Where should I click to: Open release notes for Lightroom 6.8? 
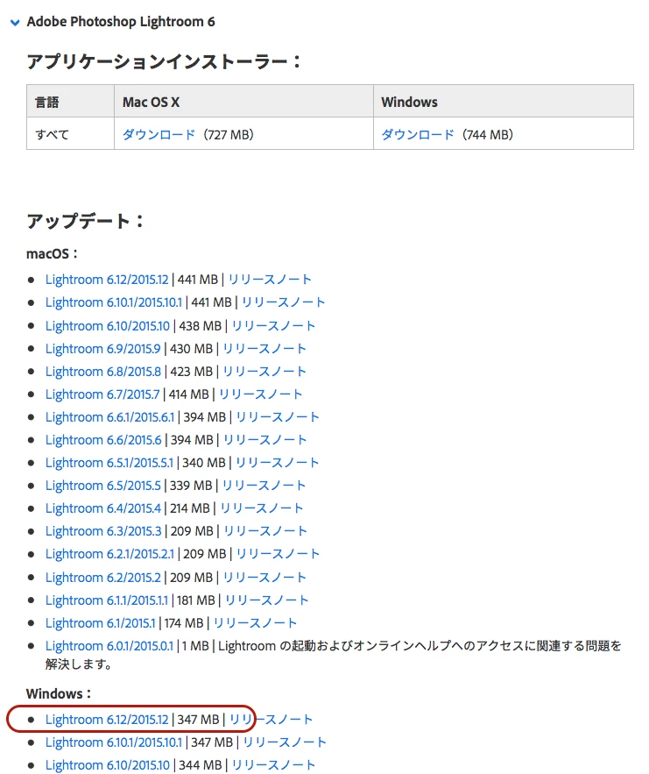coord(265,371)
